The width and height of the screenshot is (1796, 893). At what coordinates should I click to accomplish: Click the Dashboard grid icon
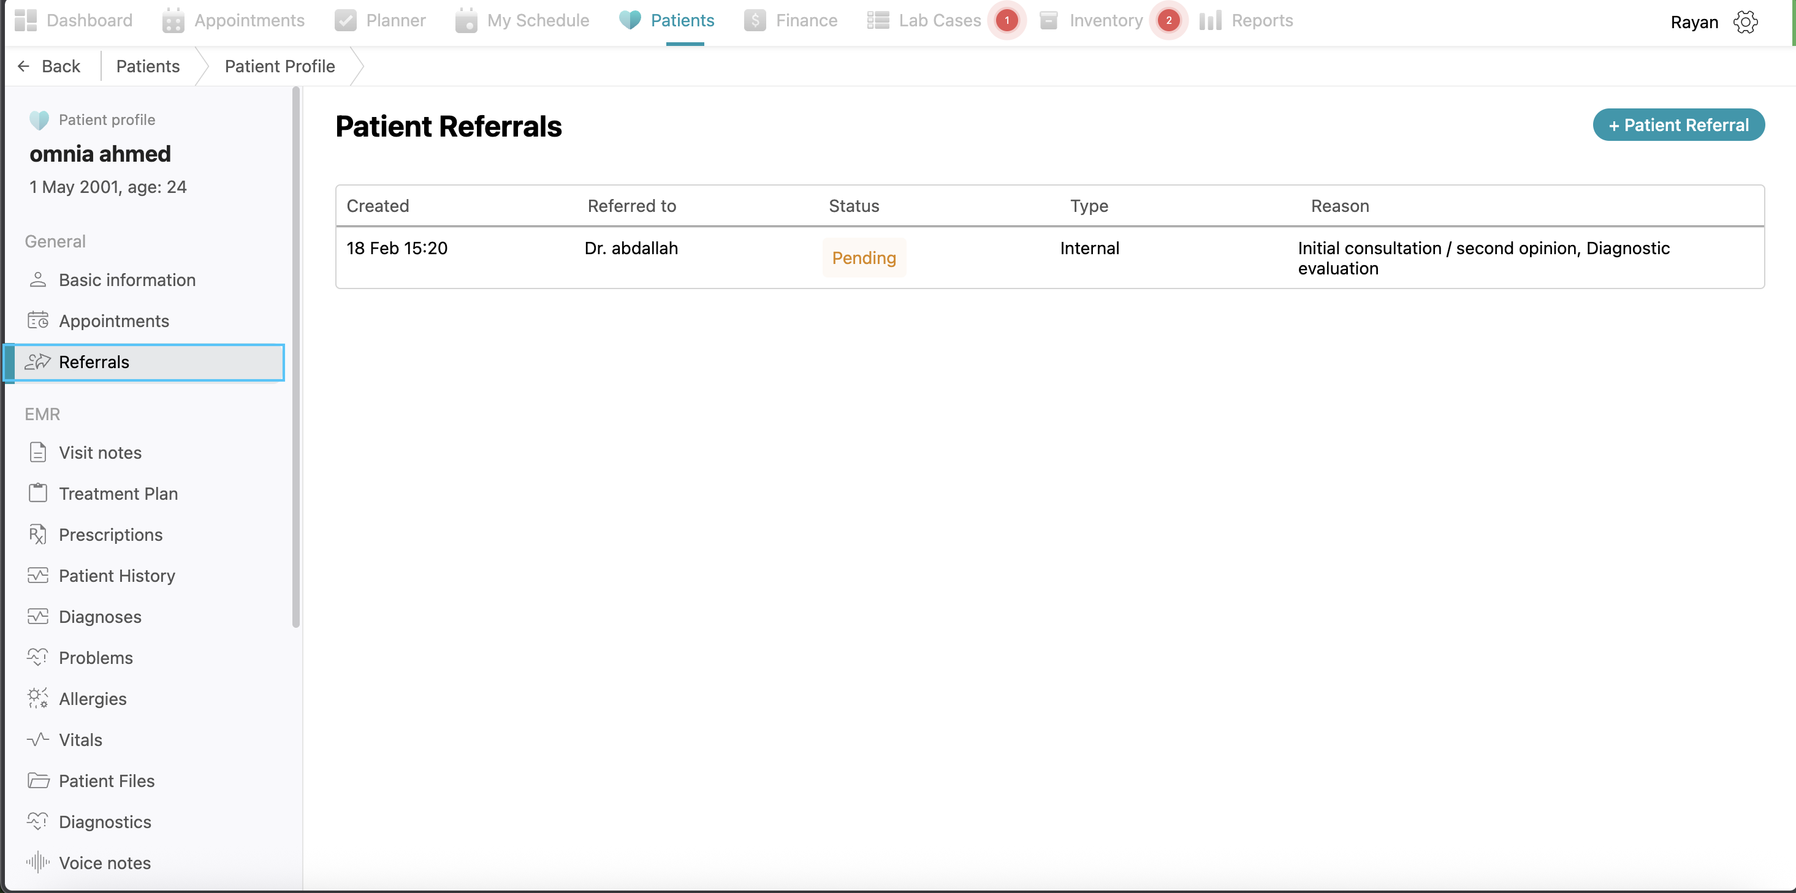(x=26, y=20)
